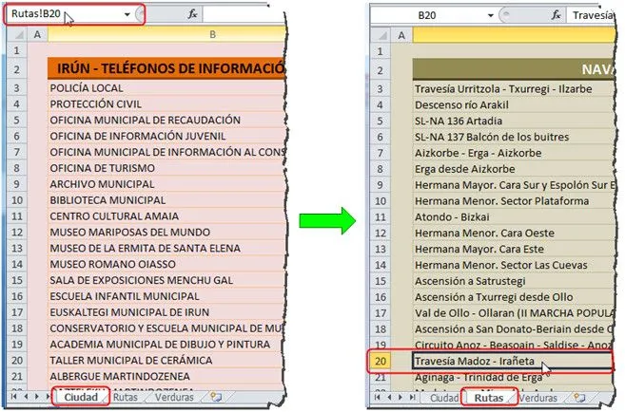625x412 pixels.
Task: Select the Erga desde Aizkorbe cell
Action: pos(514,169)
